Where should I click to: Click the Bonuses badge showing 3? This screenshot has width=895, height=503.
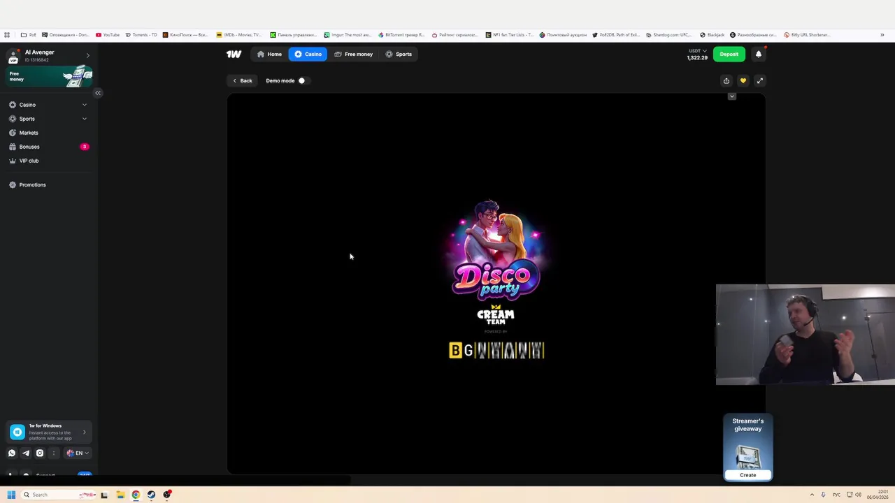85,147
